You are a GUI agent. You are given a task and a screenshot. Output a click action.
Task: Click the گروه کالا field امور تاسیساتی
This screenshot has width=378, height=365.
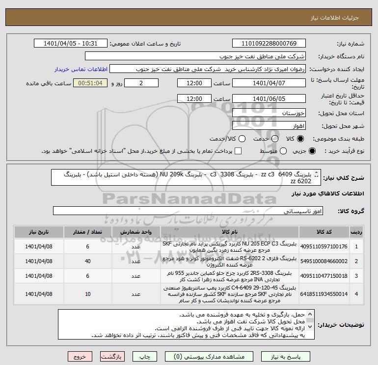click(188, 211)
